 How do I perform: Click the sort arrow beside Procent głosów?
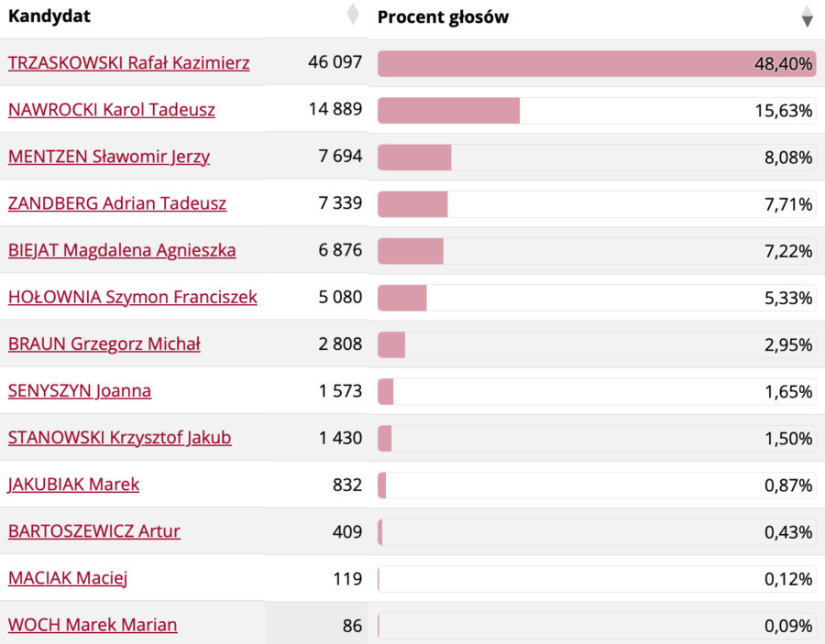point(807,16)
